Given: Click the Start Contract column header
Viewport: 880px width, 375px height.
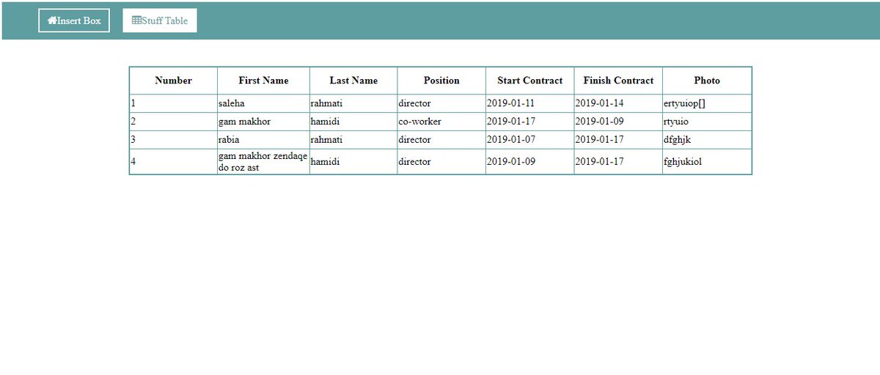Looking at the screenshot, I should click(x=530, y=81).
